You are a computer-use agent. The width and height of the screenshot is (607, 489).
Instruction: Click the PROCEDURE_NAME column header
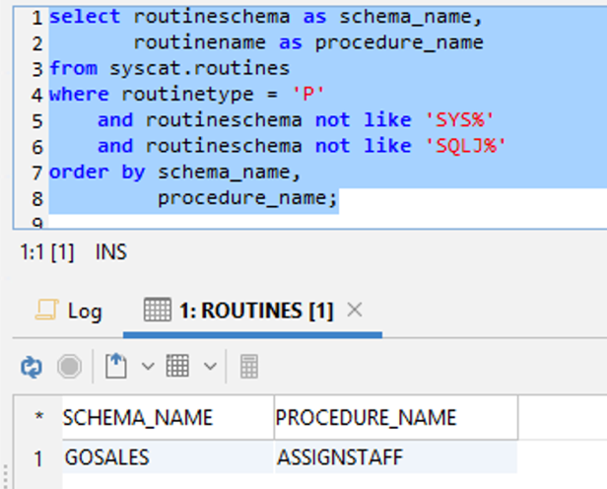366,417
